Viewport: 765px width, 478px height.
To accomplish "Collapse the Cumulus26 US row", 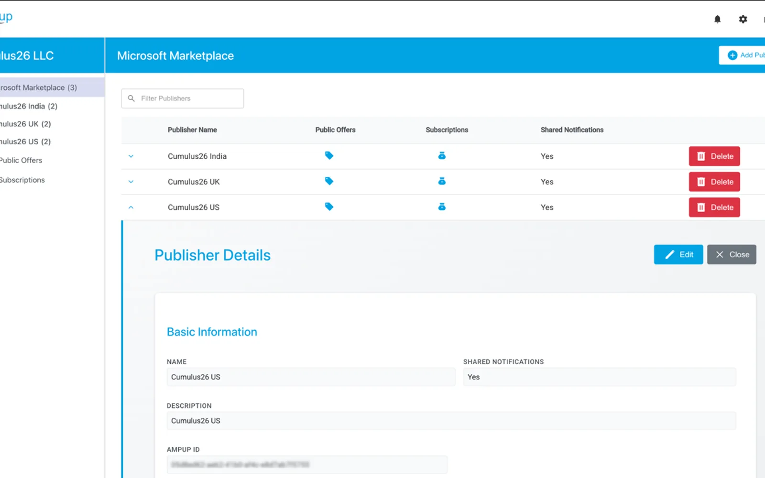I will tap(131, 207).
